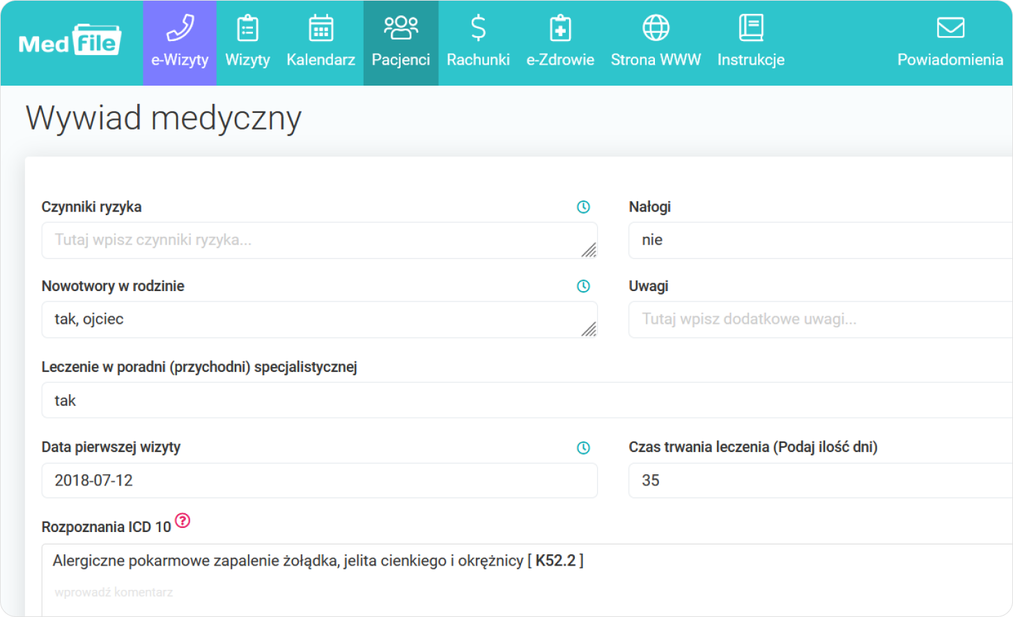
Task: Click the resize handle of Czynniki ryzyka field
Action: pos(589,250)
